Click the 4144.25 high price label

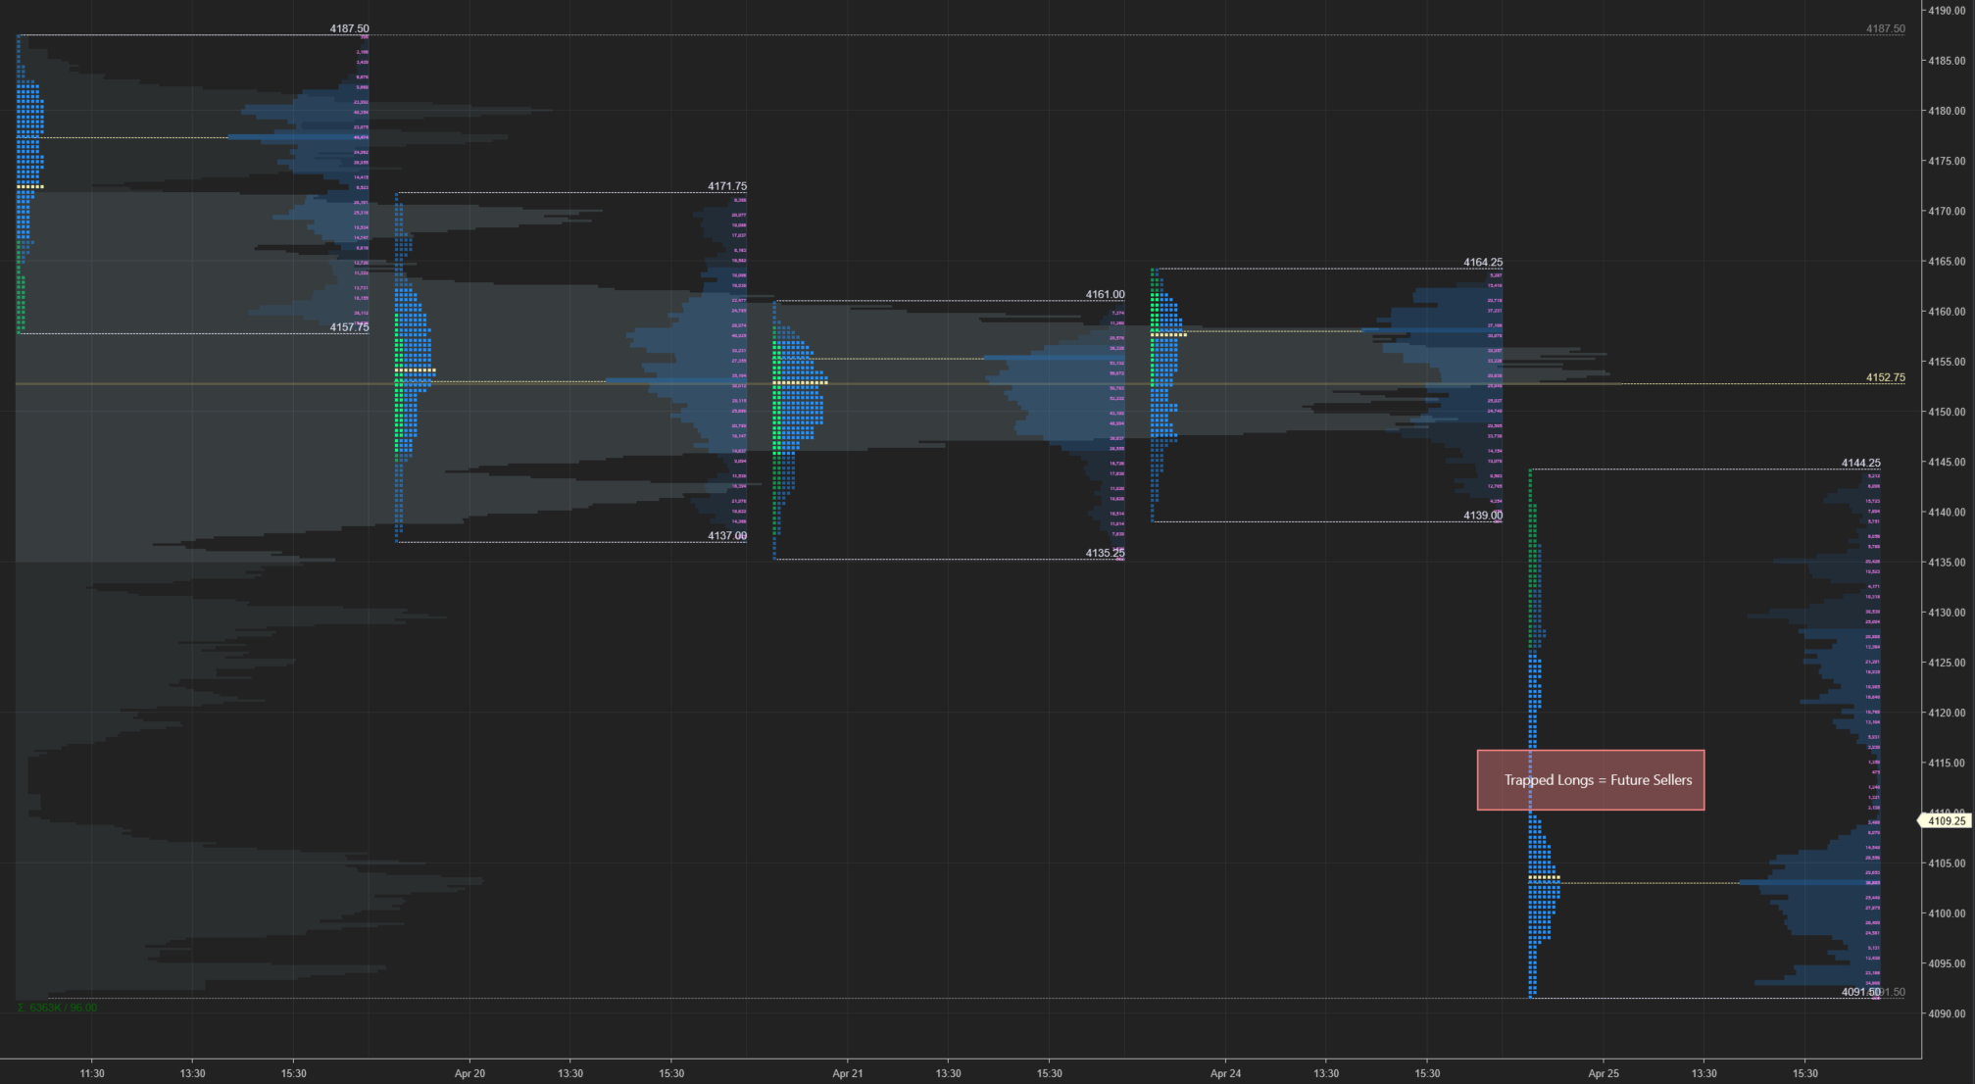click(1860, 463)
